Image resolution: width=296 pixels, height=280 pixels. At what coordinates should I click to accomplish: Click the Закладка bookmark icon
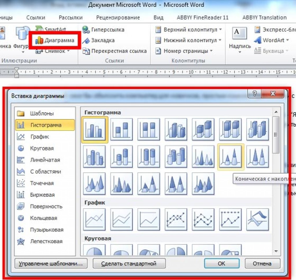tap(86, 40)
